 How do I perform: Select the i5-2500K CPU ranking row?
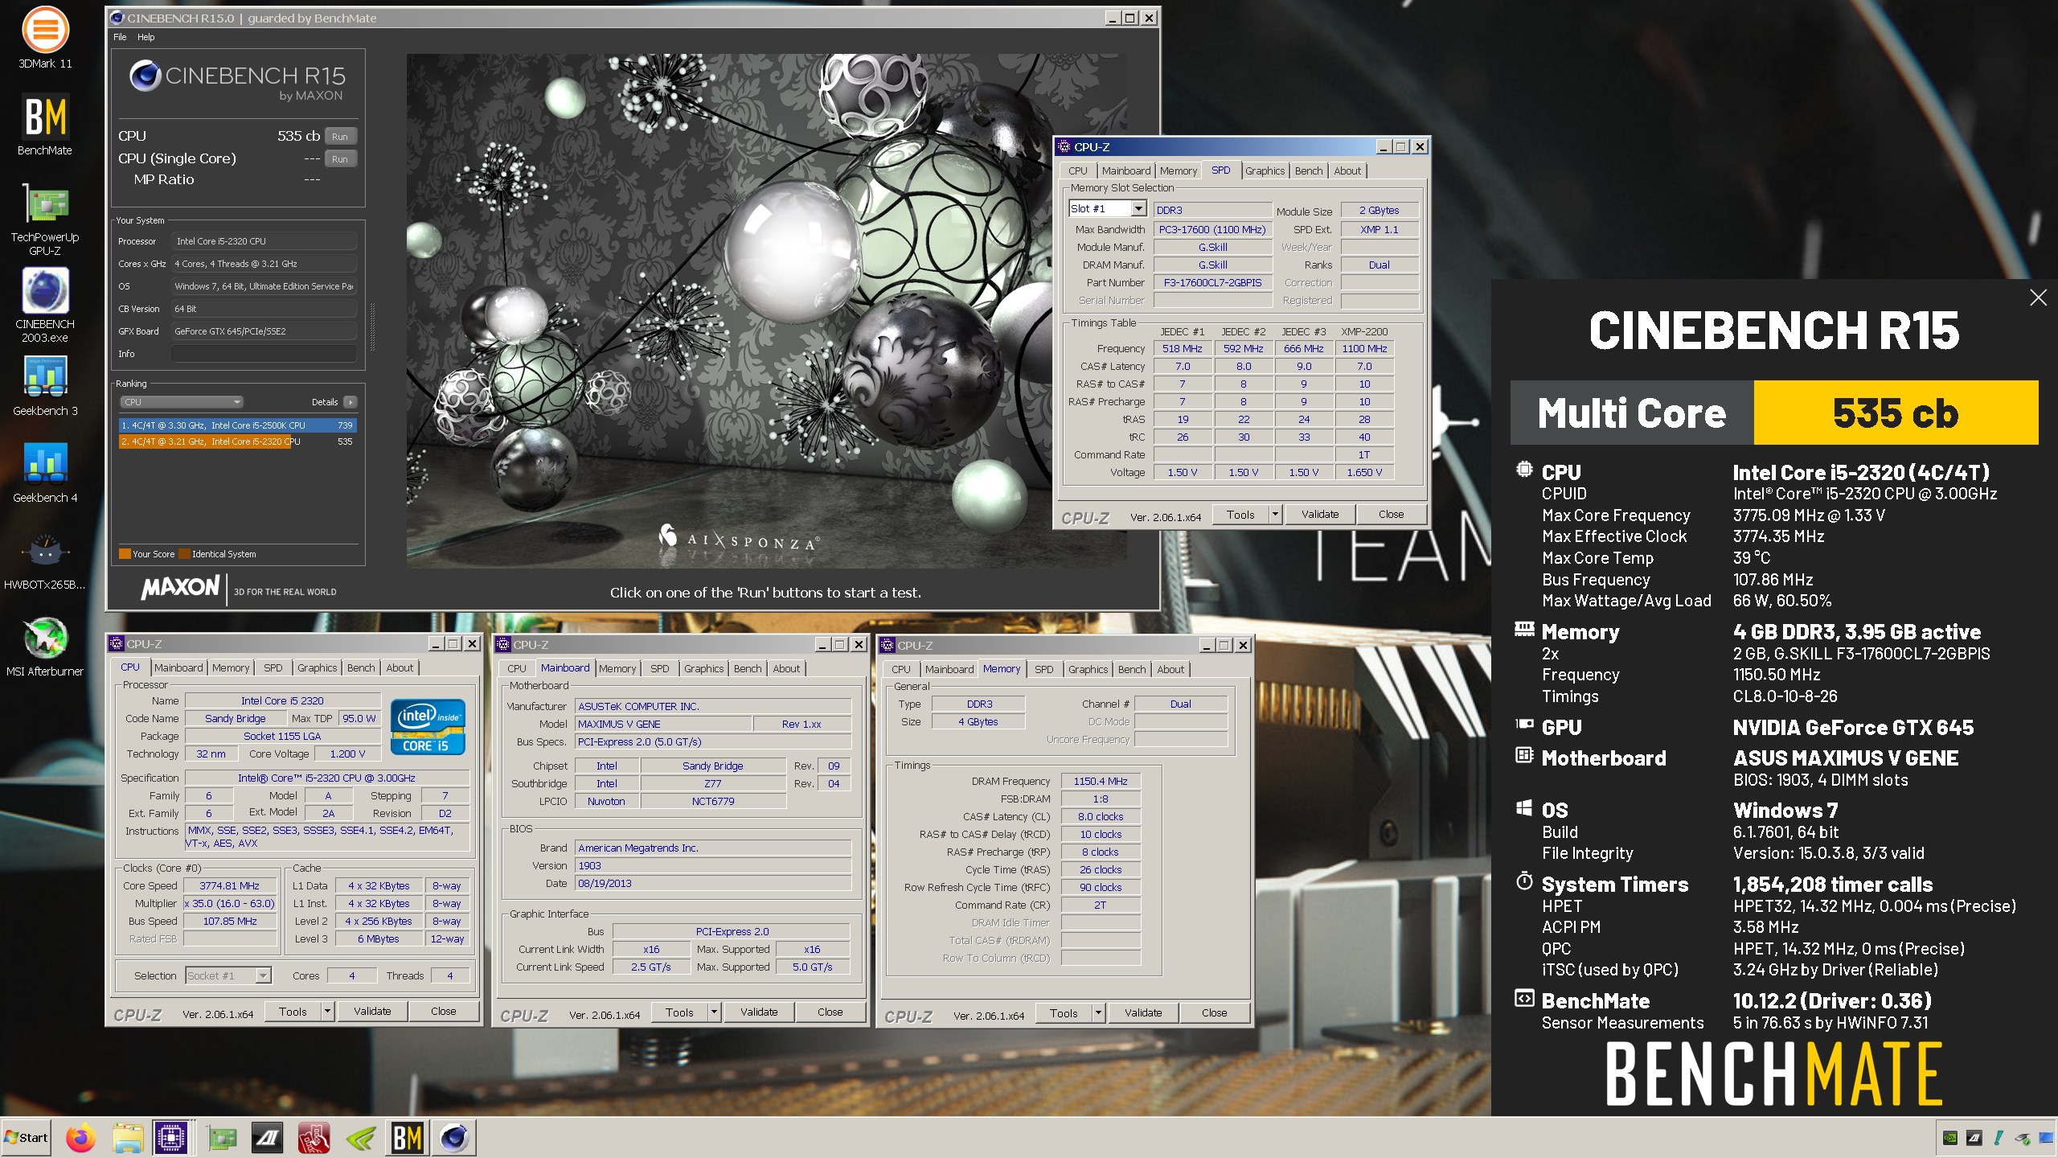237,425
